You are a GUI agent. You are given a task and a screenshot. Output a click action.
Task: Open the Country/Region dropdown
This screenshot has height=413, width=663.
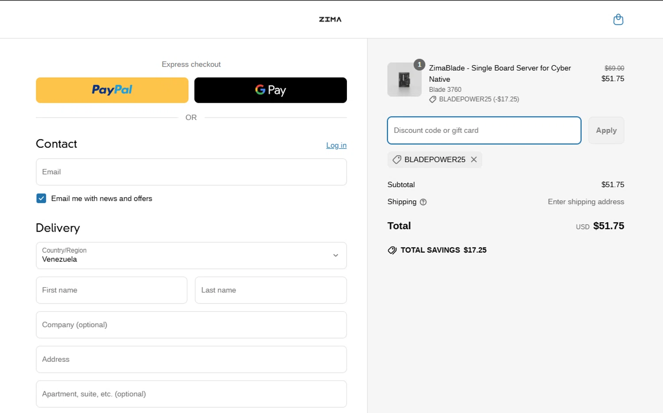(x=191, y=255)
